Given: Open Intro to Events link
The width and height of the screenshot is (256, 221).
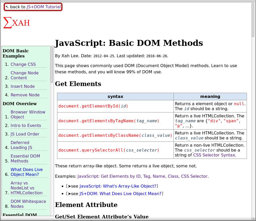Looking at the screenshot, I should click(26, 126).
